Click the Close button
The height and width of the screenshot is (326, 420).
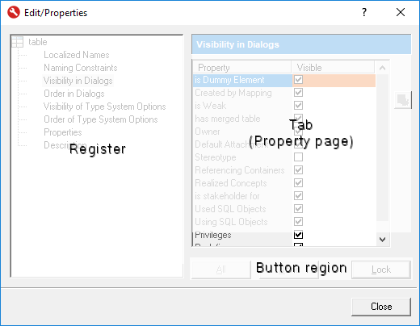[x=381, y=307]
